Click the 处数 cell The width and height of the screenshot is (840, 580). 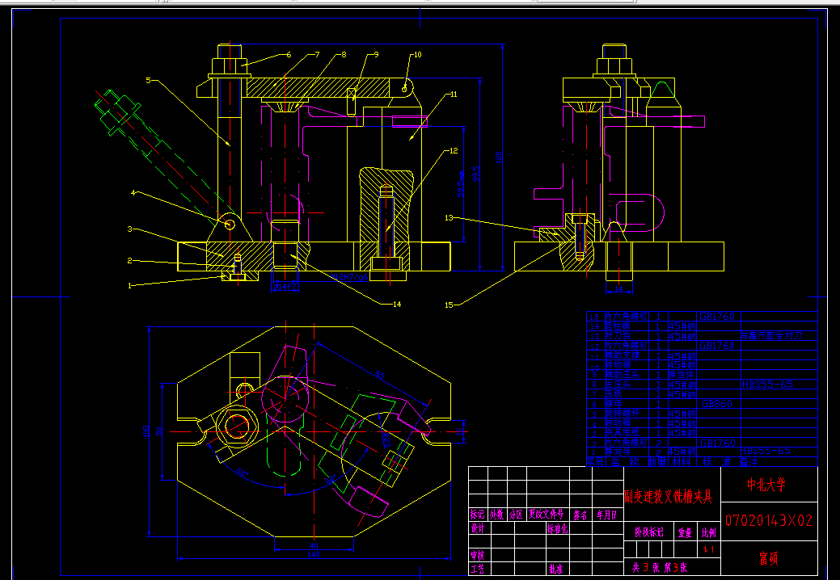coord(496,515)
